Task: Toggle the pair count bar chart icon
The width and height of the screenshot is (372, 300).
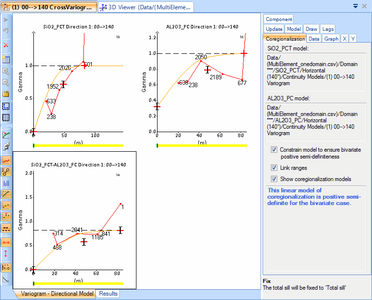Action: point(6,183)
